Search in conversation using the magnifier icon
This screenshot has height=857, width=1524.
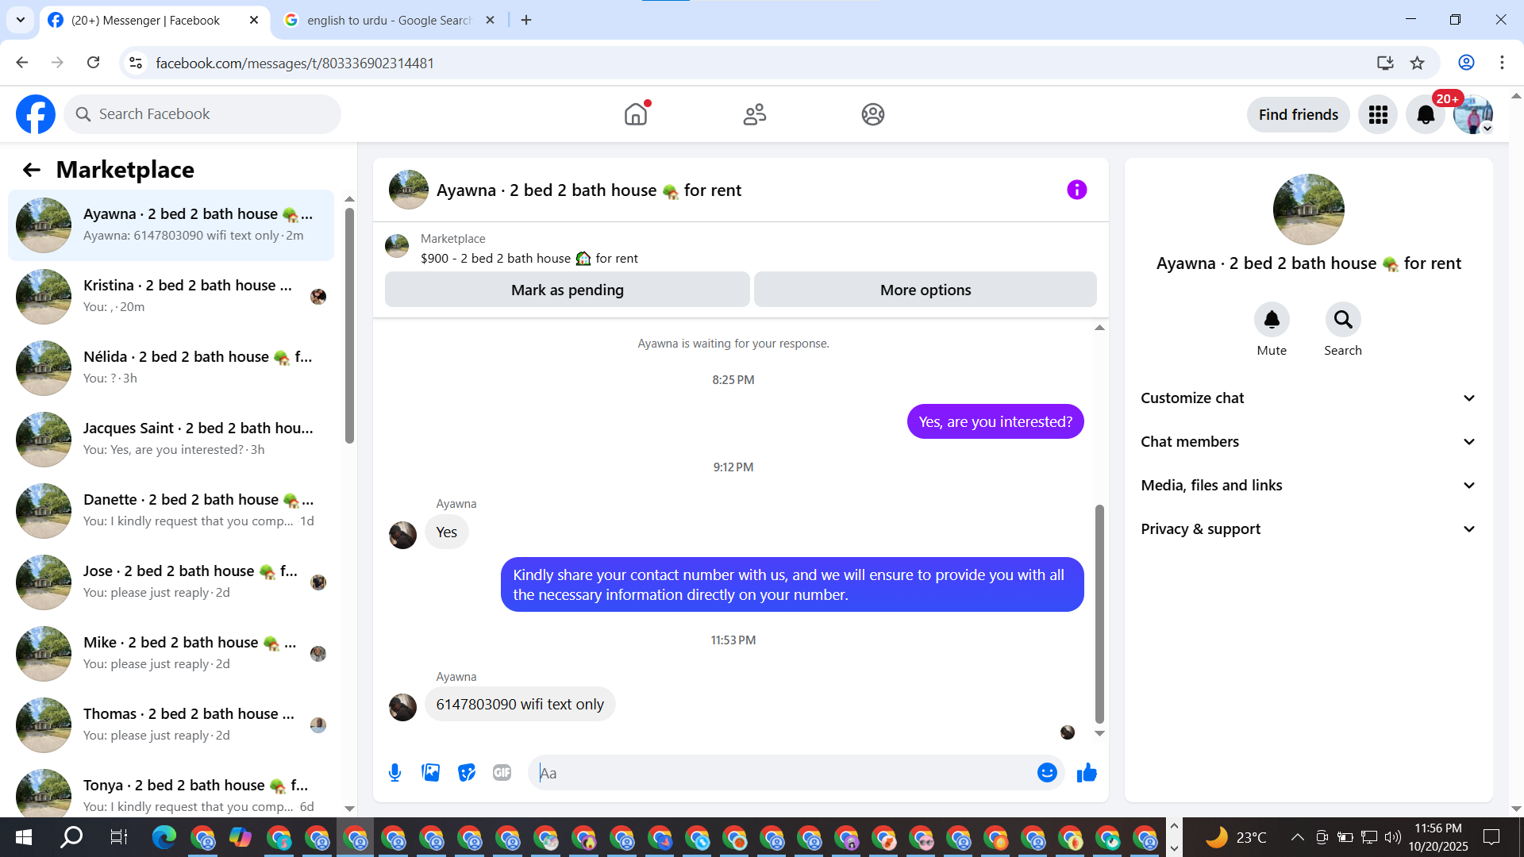1342,320
